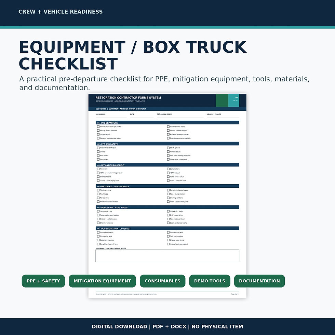The height and width of the screenshot is (335, 335).
Task: Tick Emergency contacts available checkbox
Action: 168,138
